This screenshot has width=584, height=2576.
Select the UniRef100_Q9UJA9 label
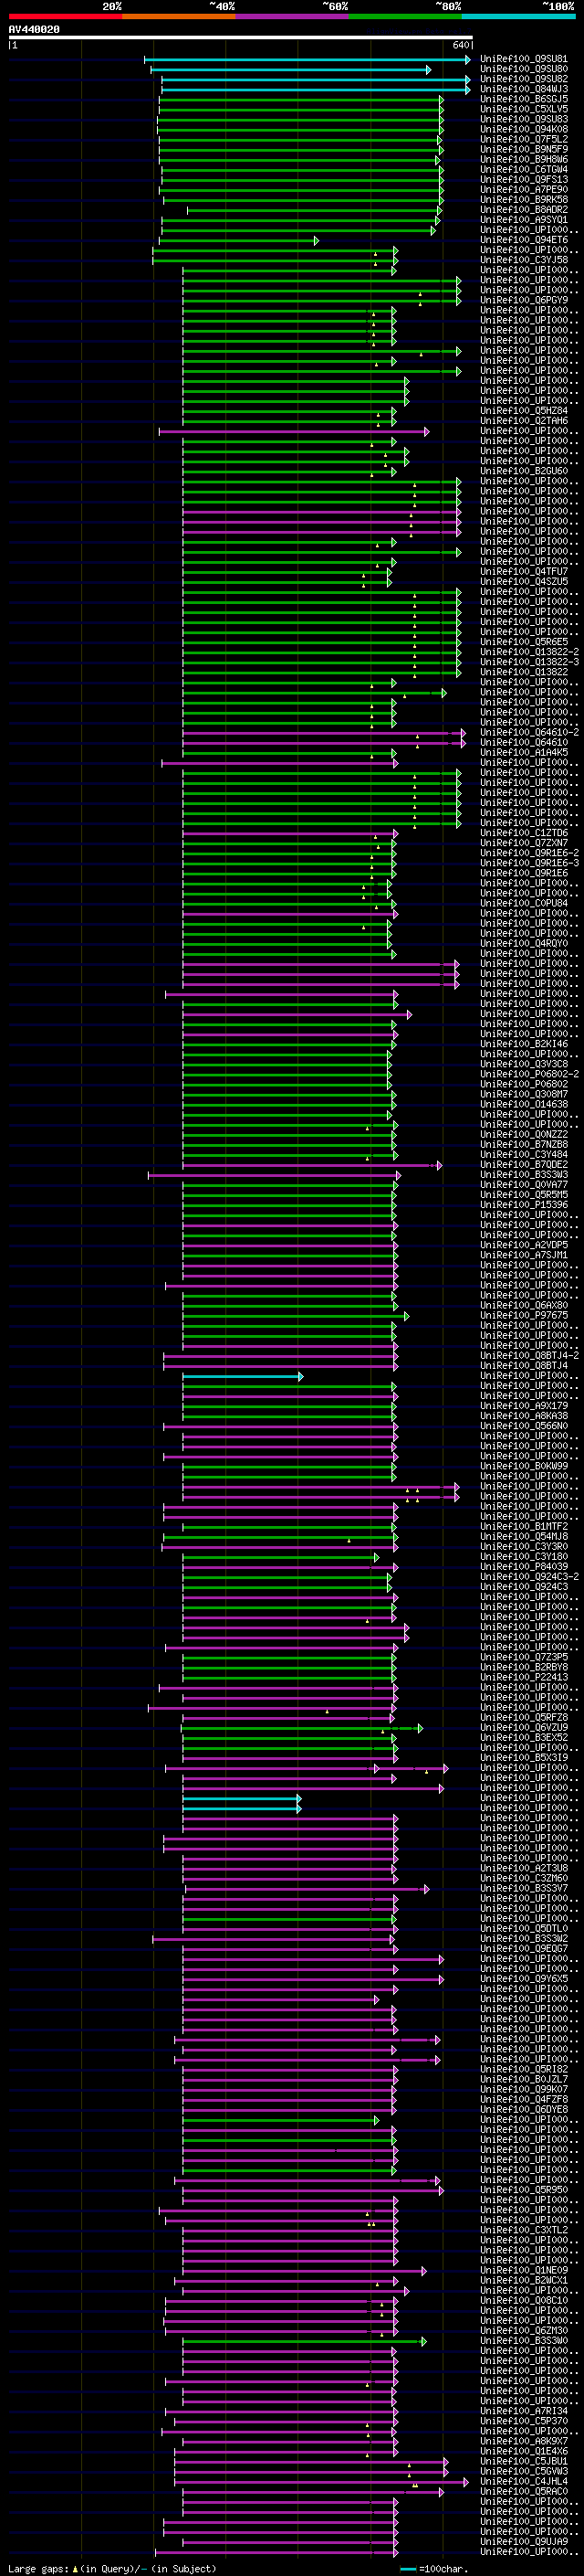(x=524, y=2541)
